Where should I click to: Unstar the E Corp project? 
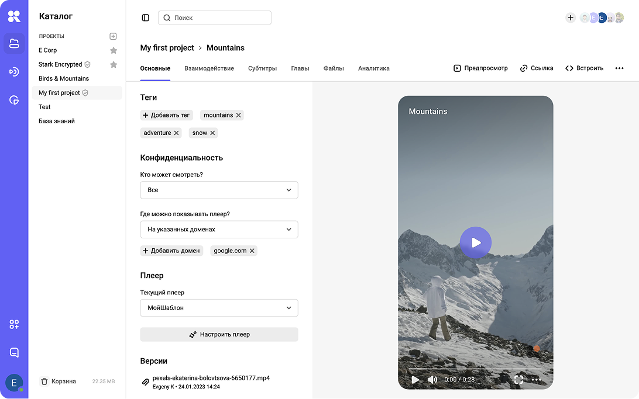tap(114, 50)
